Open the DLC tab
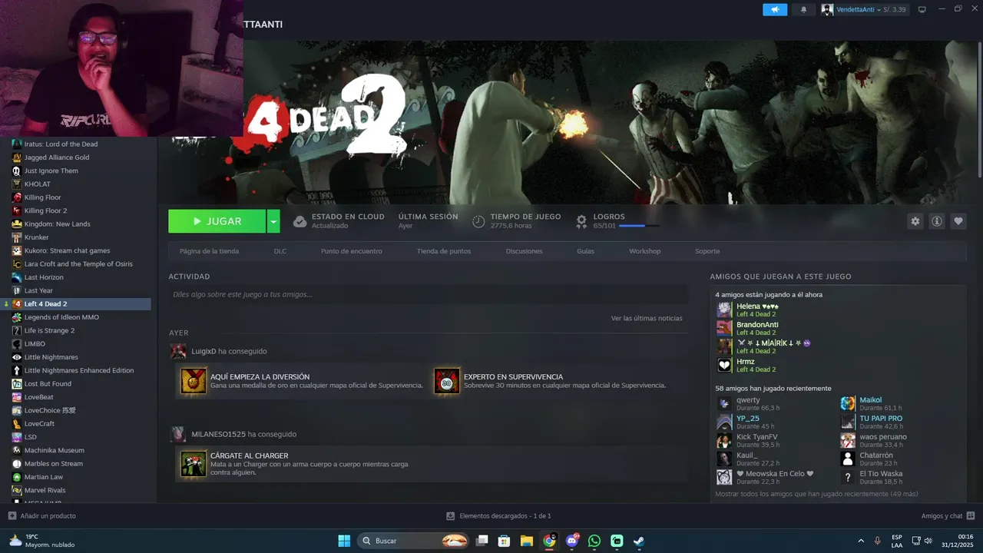 280,251
